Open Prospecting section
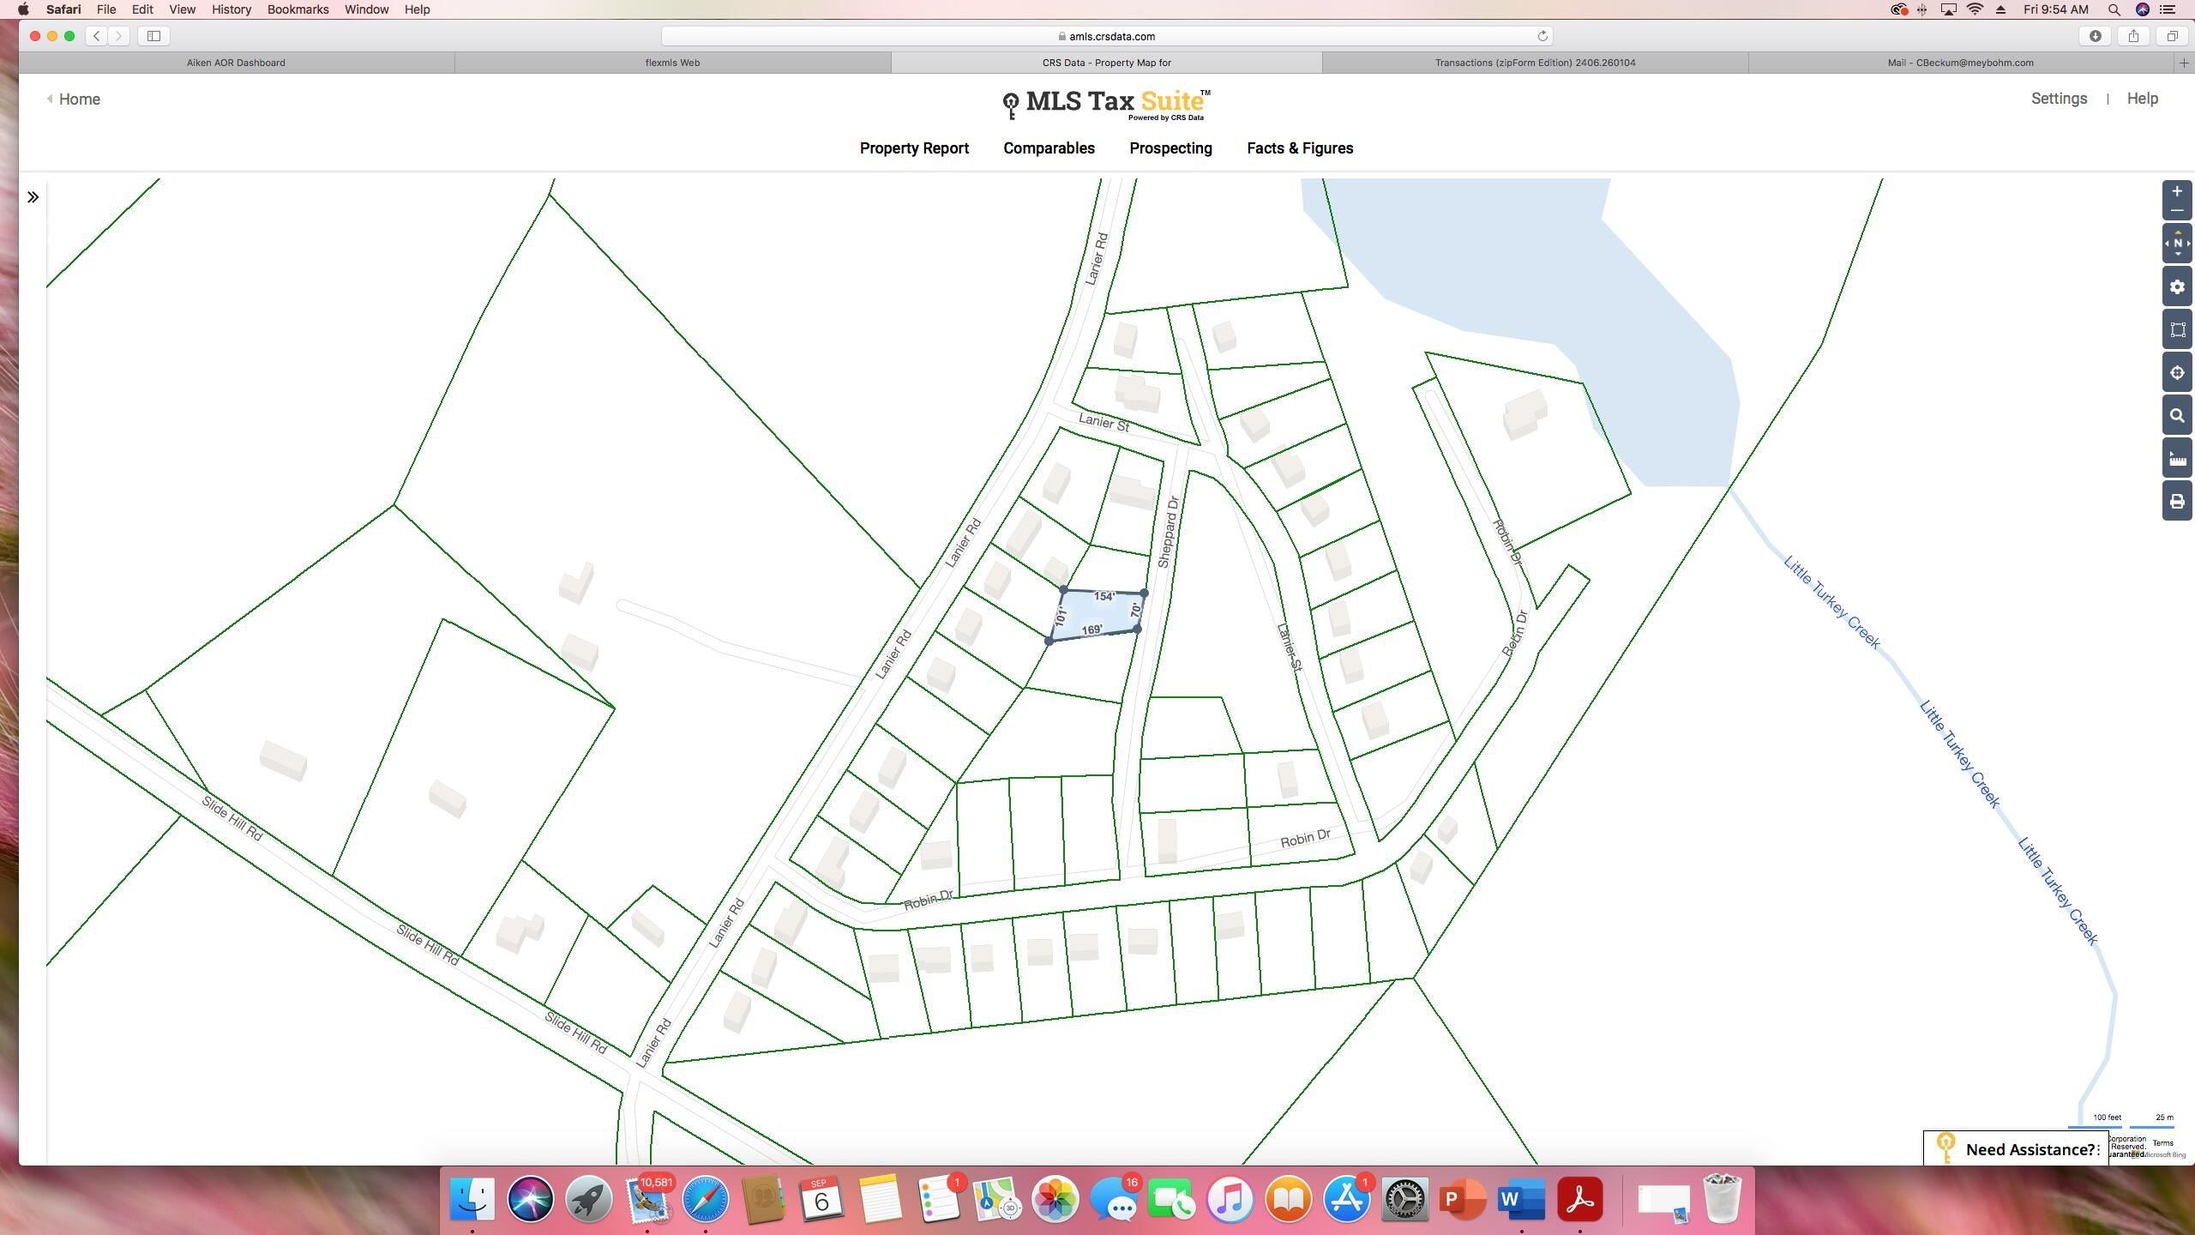This screenshot has width=2195, height=1235. coord(1170,148)
